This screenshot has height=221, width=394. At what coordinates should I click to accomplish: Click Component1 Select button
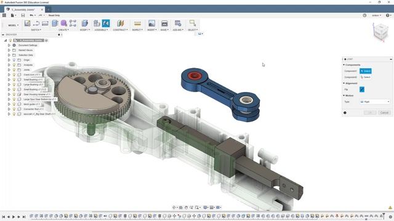365,71
